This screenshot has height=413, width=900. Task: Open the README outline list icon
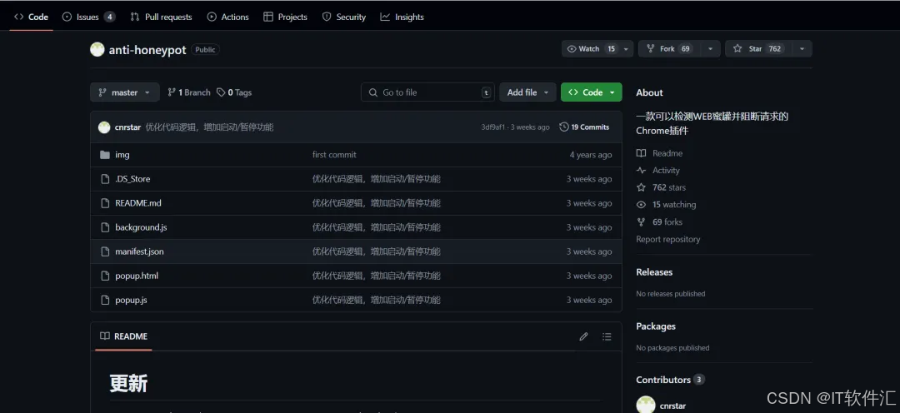[x=607, y=336]
